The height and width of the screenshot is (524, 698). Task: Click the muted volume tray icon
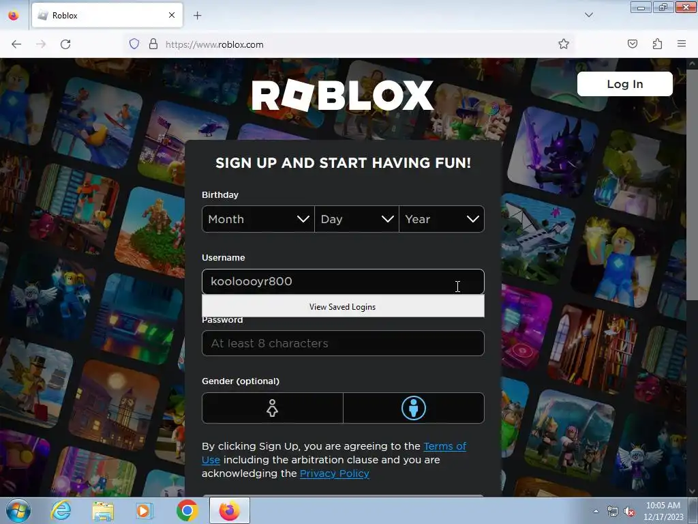click(629, 512)
